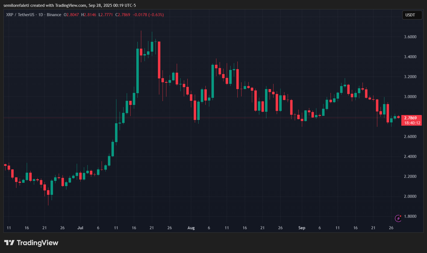Click the candle countdown 18:40:12
This screenshot has height=253, width=427.
(x=412, y=123)
